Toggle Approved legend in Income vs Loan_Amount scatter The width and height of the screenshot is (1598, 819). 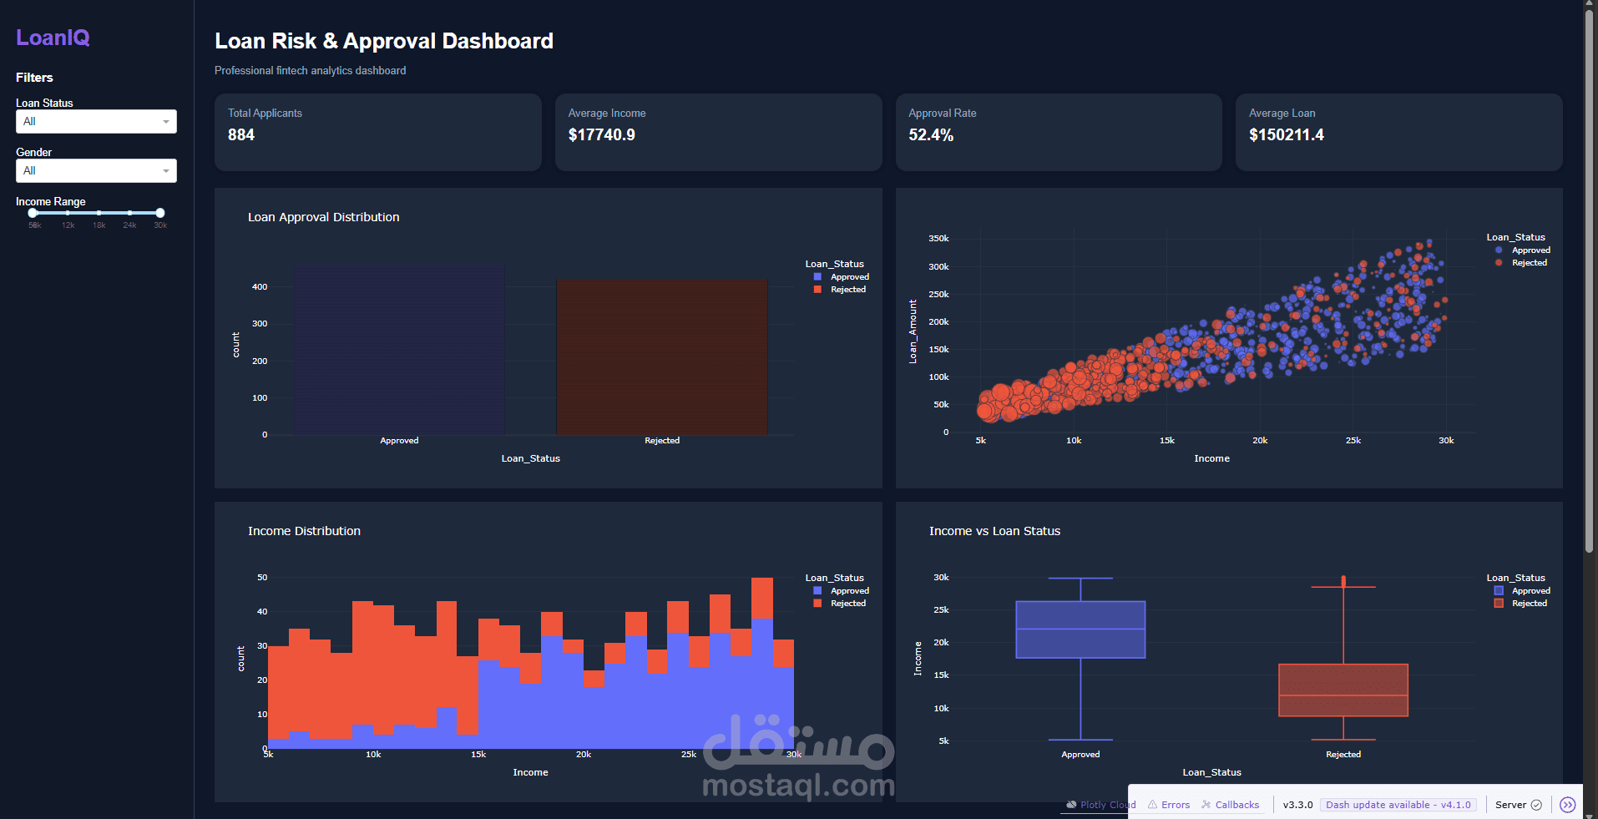click(1523, 250)
